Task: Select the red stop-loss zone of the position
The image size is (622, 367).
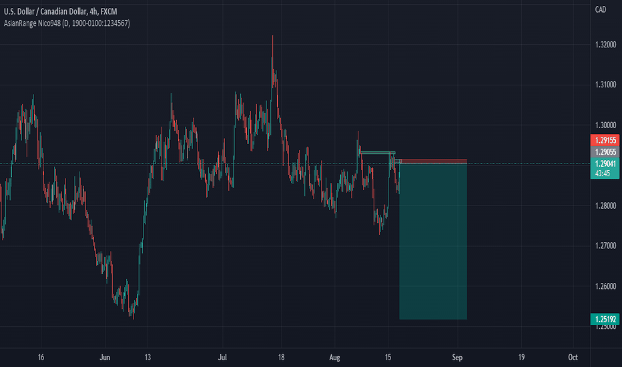Action: point(433,161)
